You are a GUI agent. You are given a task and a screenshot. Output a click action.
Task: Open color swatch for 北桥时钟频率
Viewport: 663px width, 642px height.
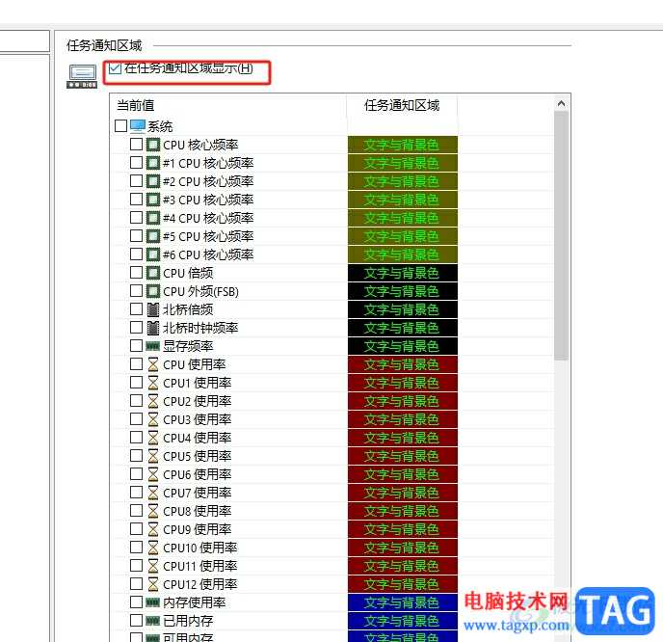[x=403, y=328]
